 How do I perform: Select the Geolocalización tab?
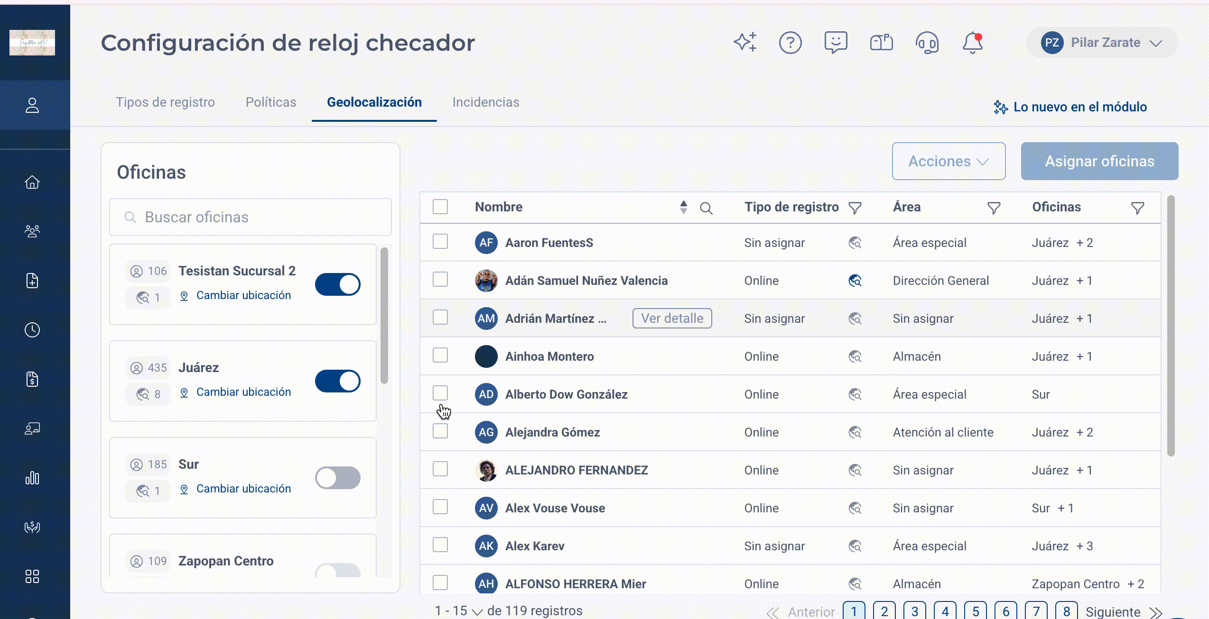coord(374,102)
